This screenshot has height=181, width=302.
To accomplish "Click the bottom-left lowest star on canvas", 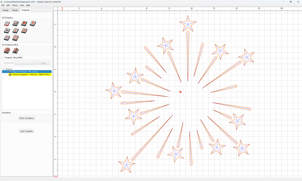I will click(x=126, y=165).
